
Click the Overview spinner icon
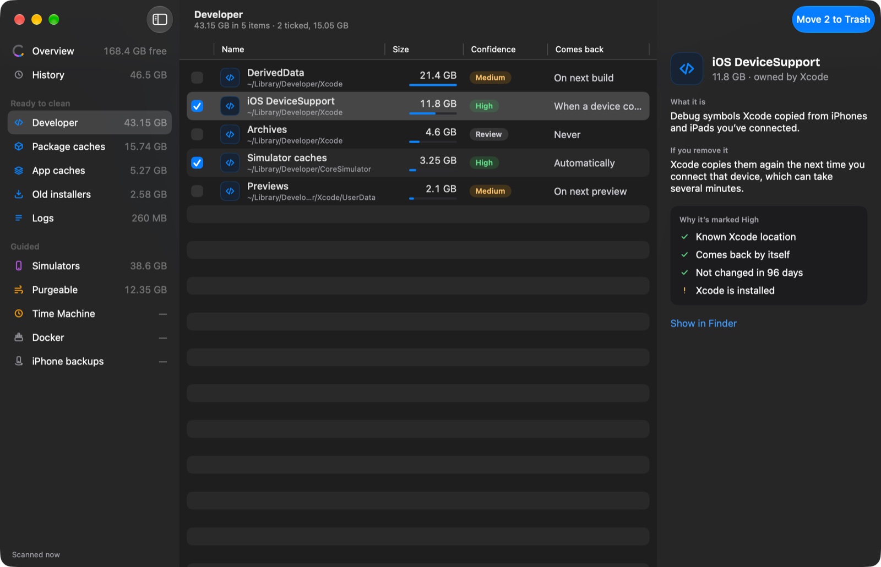(x=19, y=51)
